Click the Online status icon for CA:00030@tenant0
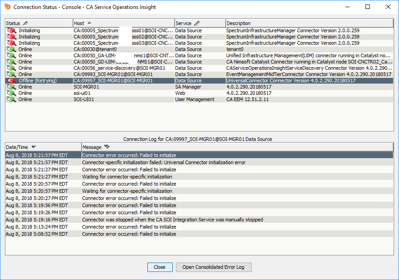The image size is (399, 280). click(x=11, y=49)
